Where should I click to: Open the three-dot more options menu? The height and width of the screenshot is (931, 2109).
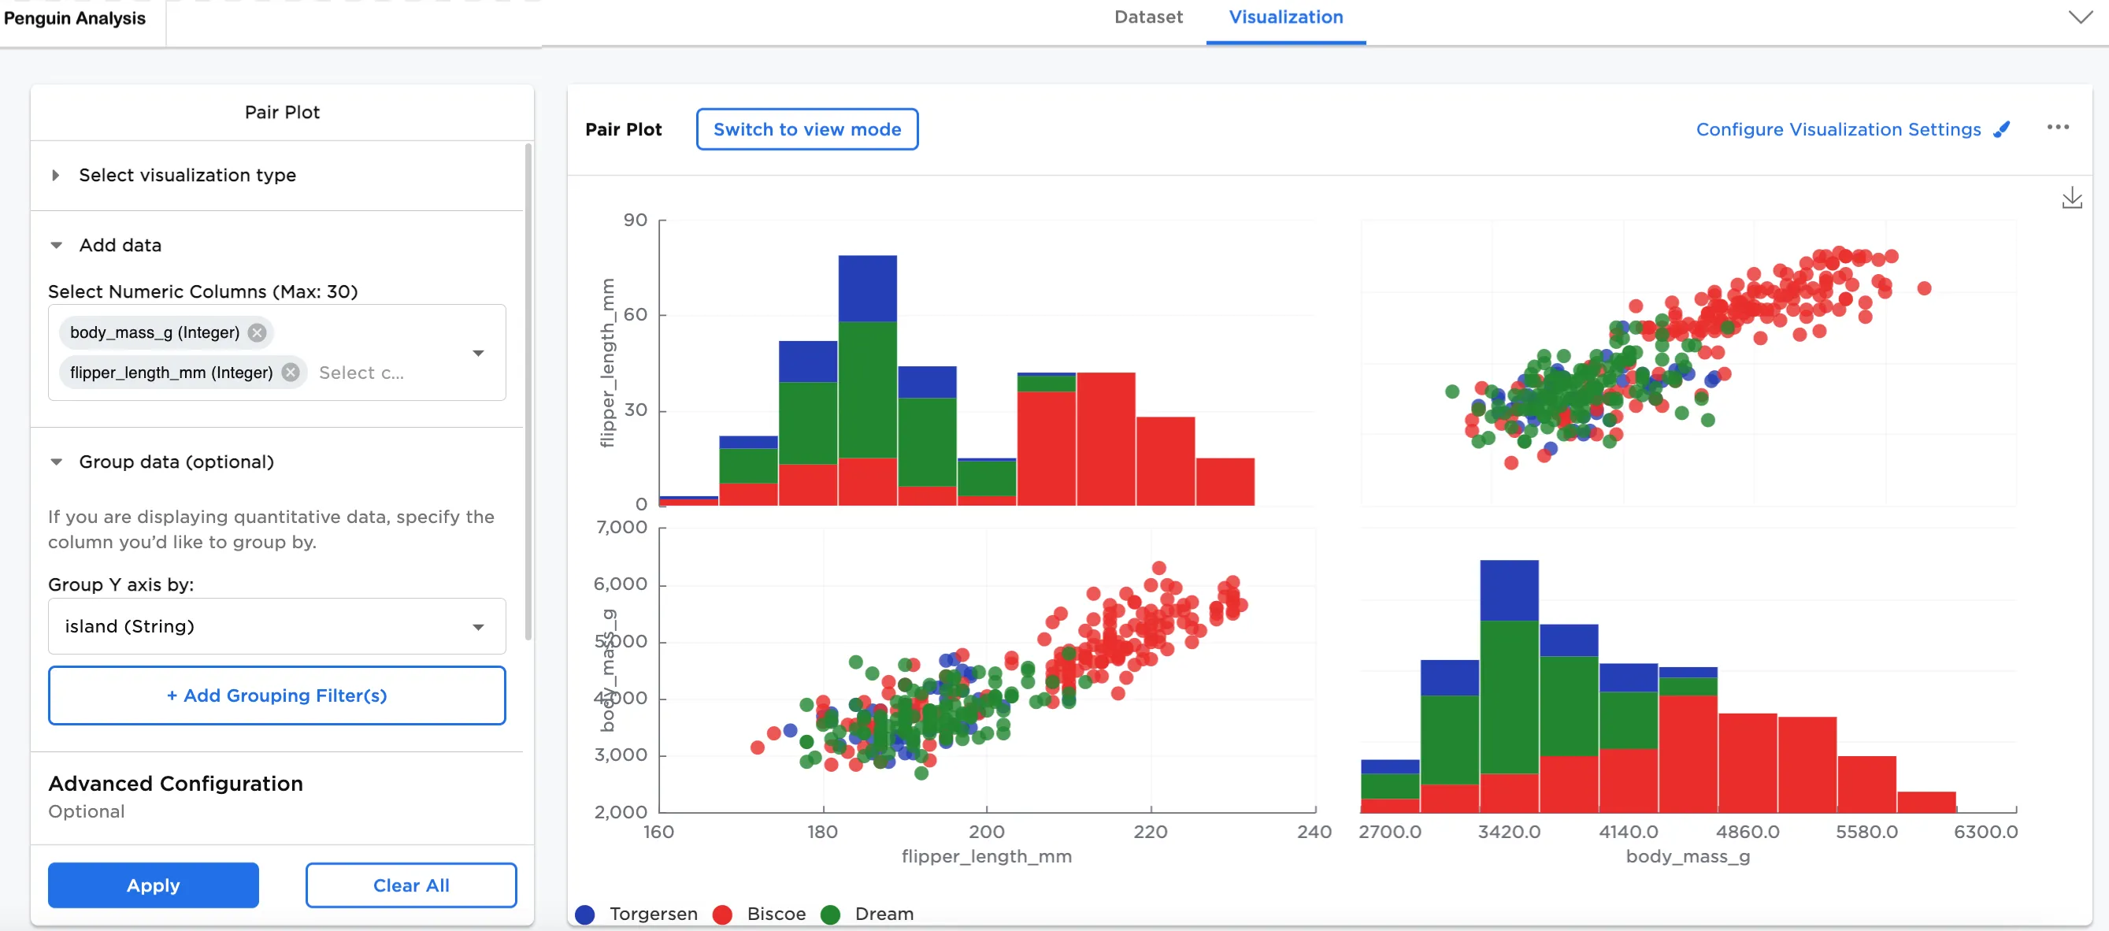click(2058, 127)
